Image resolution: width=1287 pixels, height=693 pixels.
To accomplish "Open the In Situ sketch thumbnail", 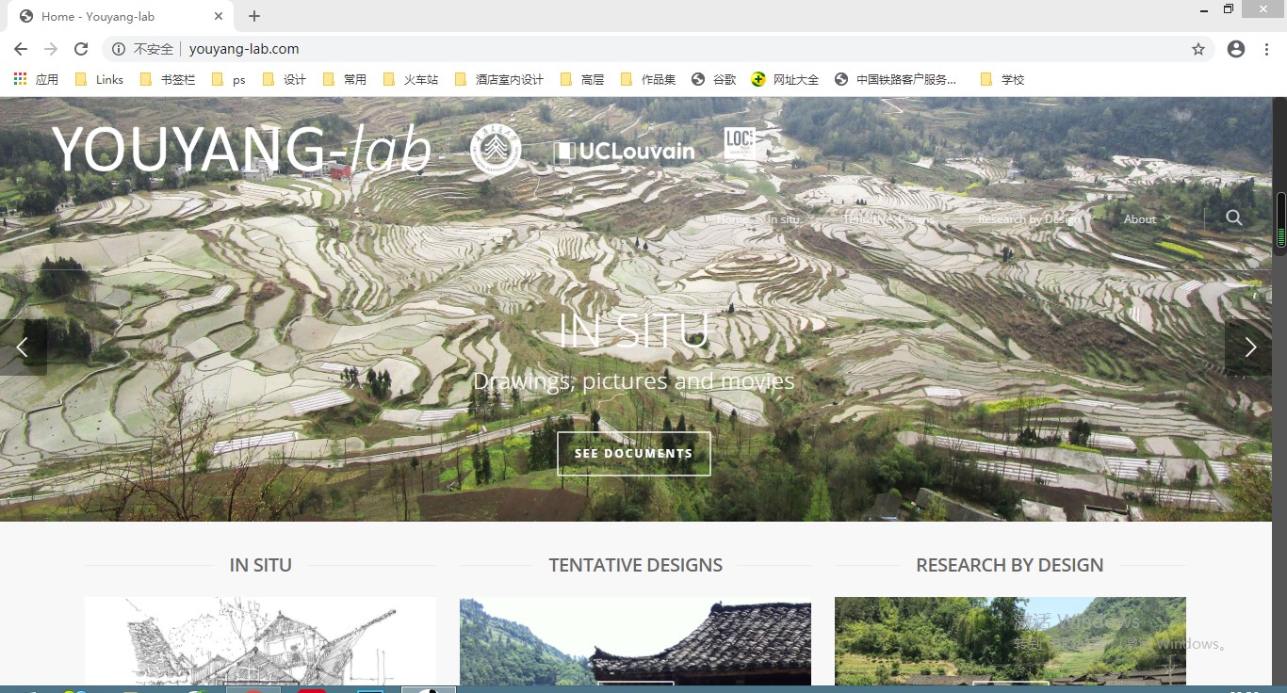I will click(260, 641).
